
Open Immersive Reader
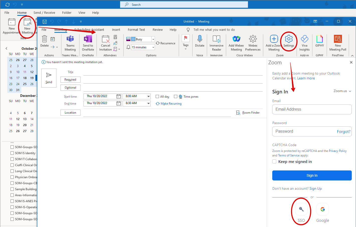pos(216,39)
